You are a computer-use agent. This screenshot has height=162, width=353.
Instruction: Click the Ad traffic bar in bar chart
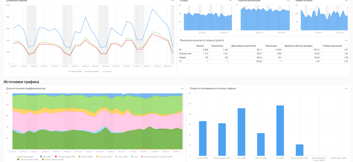point(280,130)
